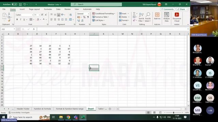This screenshot has height=122, width=218.
Task: Switch to Page Layout view icon
Action: coord(154,113)
